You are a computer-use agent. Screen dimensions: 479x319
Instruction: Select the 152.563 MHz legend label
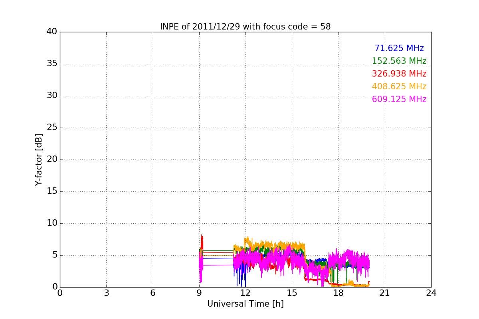399,61
